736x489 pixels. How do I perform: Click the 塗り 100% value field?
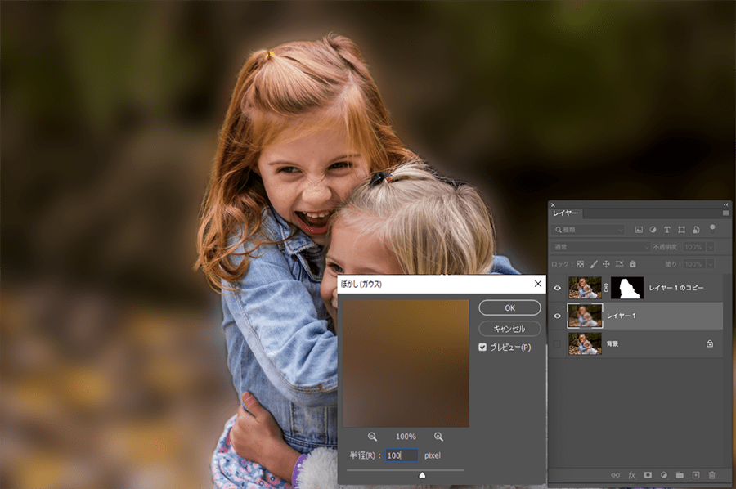tap(694, 264)
